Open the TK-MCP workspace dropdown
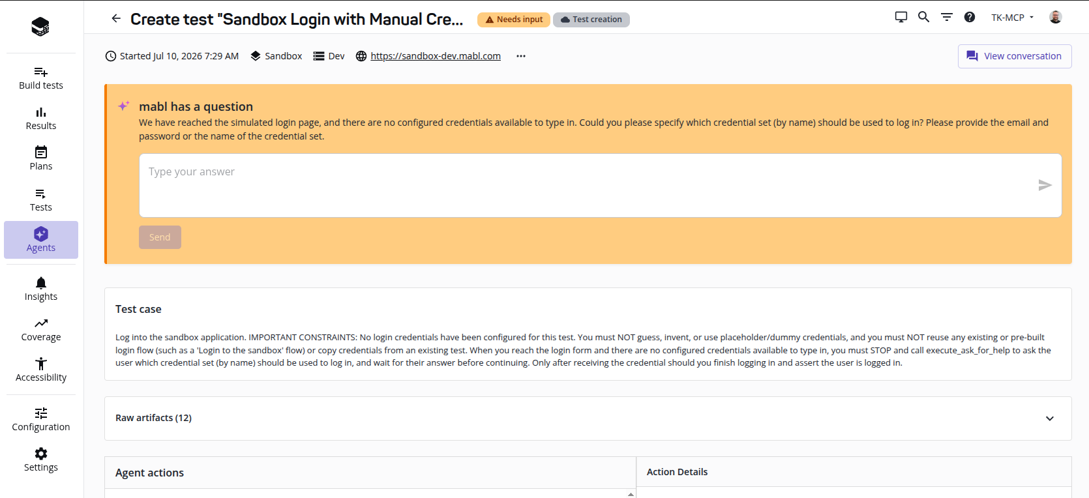The width and height of the screenshot is (1089, 498). coord(1012,18)
